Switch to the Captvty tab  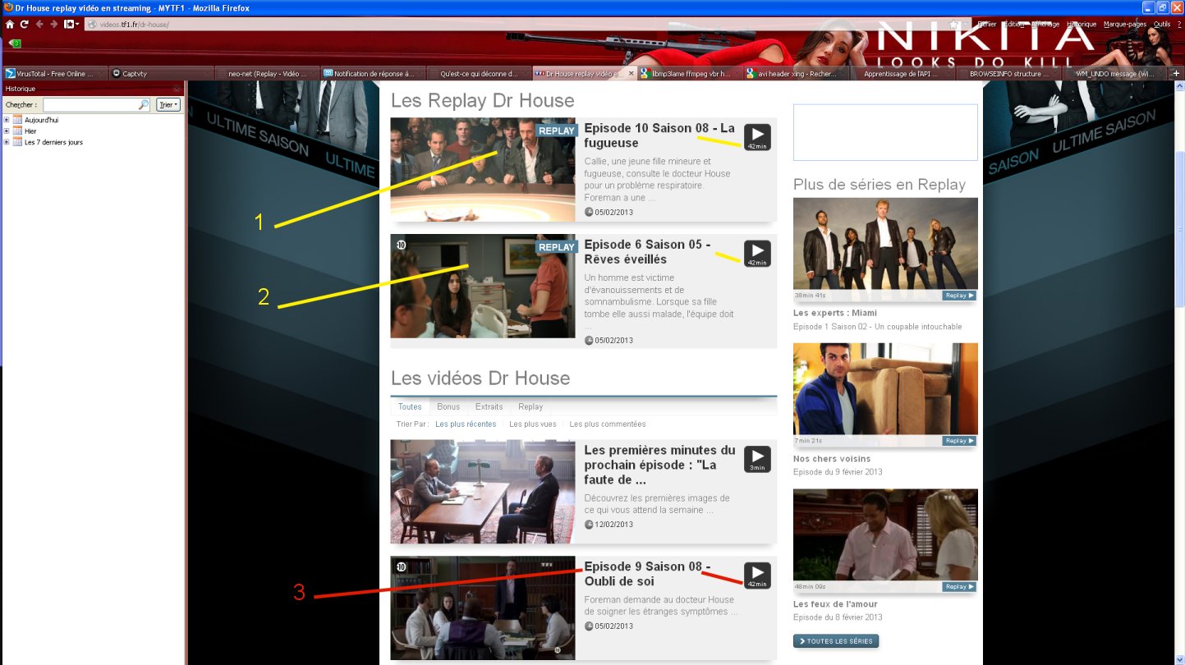[135, 73]
